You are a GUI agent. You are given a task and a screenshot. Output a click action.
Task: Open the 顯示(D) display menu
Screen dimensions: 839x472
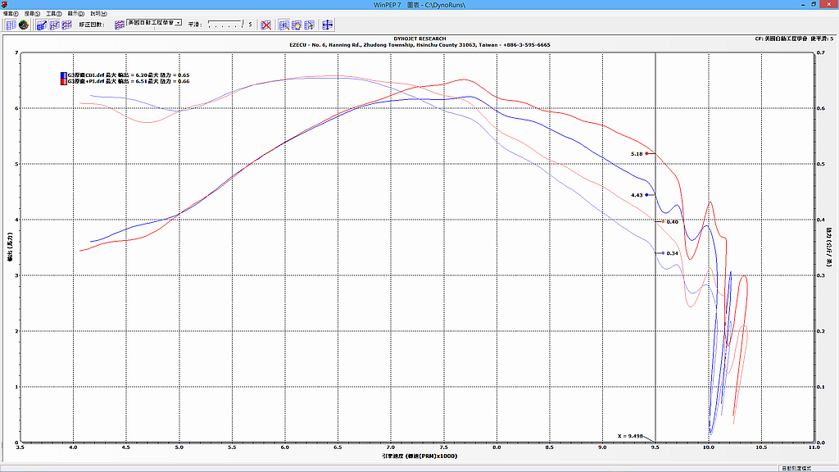click(75, 14)
